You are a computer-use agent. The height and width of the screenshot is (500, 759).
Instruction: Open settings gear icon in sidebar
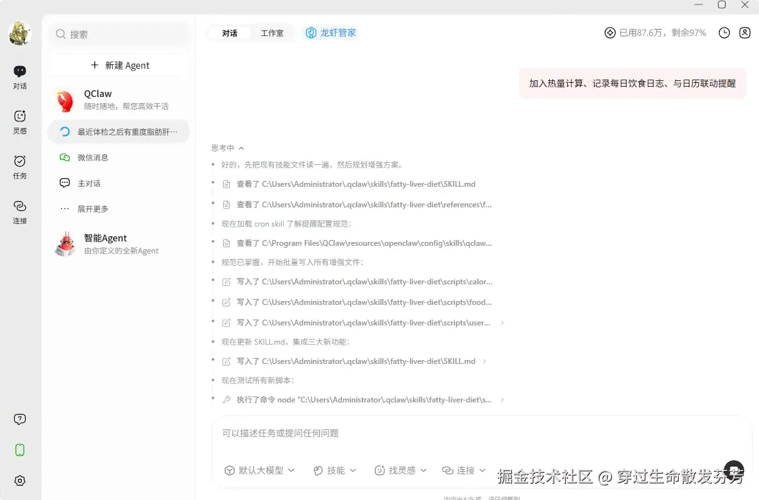pos(20,481)
